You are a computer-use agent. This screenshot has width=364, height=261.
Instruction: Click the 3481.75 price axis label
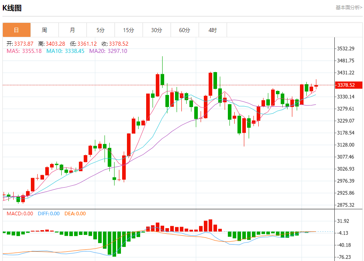pyautogui.click(x=346, y=61)
